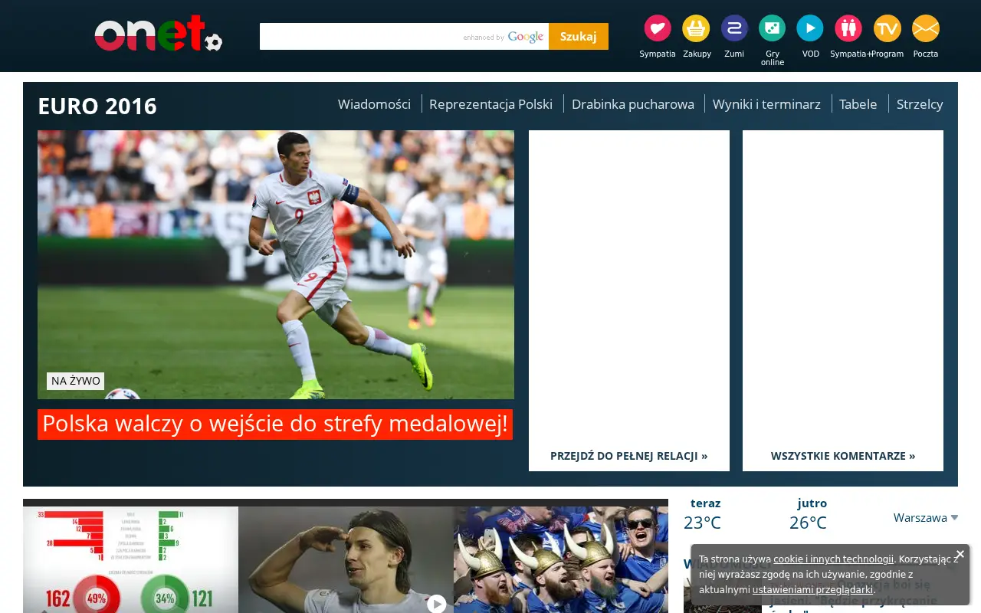
Task: Open the Zumi service icon
Action: 734,28
